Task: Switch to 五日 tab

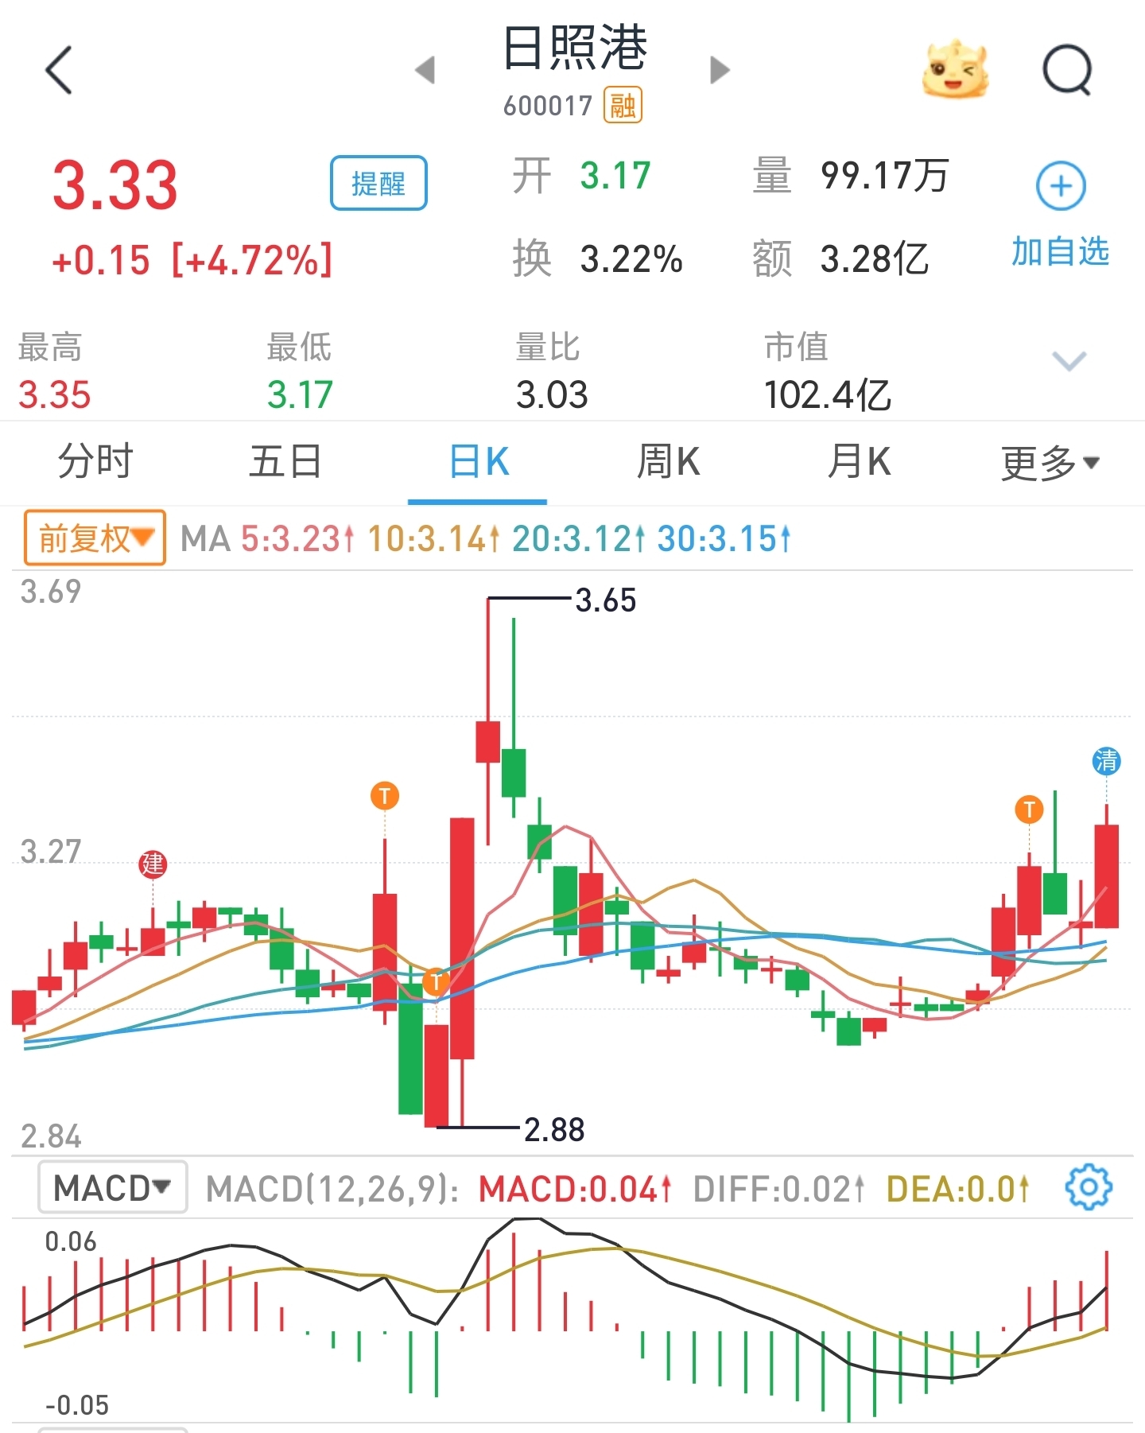Action: [285, 462]
